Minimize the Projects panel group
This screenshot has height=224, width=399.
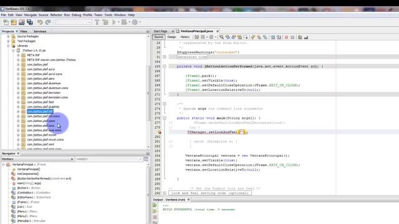point(148,31)
